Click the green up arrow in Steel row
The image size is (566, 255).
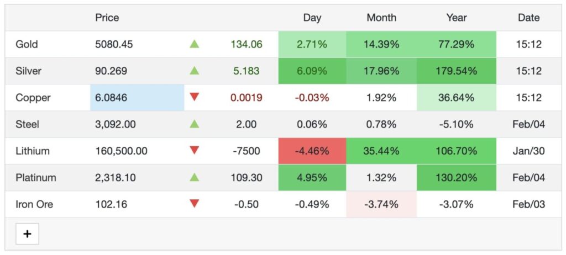(194, 124)
